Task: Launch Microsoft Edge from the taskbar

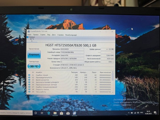Action: pos(49,113)
